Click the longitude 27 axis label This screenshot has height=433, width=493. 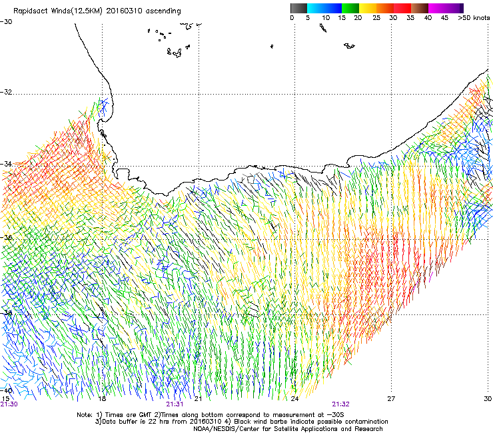click(391, 399)
